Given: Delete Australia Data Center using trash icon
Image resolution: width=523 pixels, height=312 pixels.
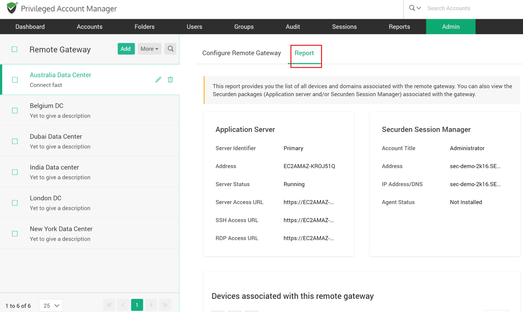Looking at the screenshot, I should 170,80.
